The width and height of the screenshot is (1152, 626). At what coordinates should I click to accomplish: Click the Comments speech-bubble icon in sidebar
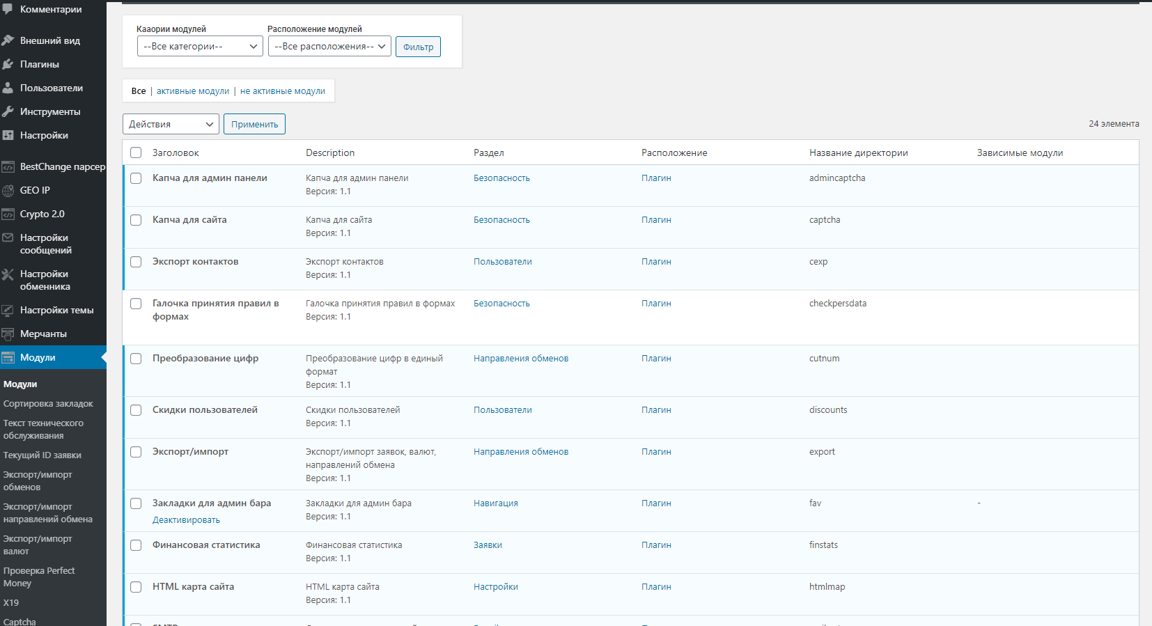pyautogui.click(x=8, y=10)
